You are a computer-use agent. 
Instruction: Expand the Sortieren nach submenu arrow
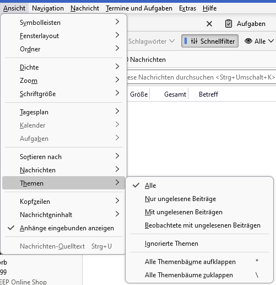click(117, 156)
